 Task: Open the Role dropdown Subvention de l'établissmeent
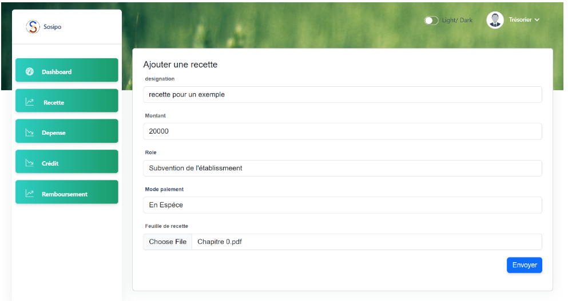[x=342, y=168]
